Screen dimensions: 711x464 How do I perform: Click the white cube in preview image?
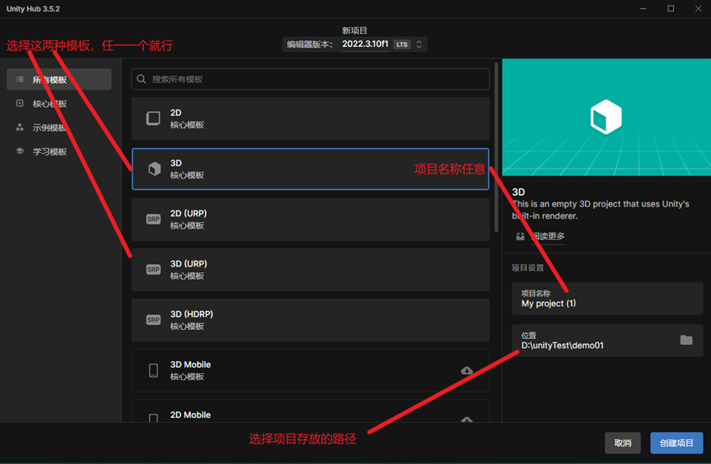[606, 117]
